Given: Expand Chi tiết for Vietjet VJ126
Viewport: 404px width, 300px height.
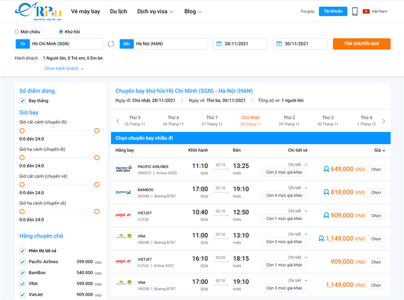Looking at the screenshot, I should pyautogui.click(x=298, y=211).
